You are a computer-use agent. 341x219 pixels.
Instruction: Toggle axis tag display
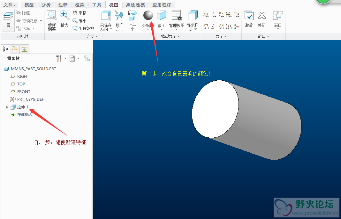click(214, 27)
